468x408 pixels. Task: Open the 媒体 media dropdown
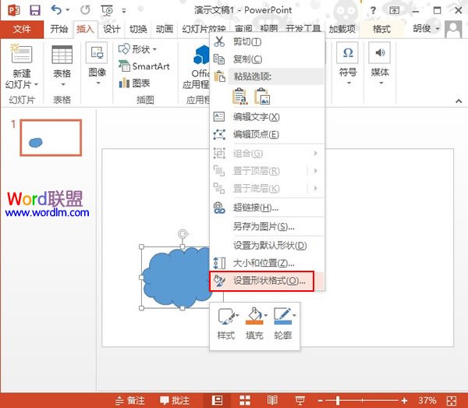click(x=380, y=63)
